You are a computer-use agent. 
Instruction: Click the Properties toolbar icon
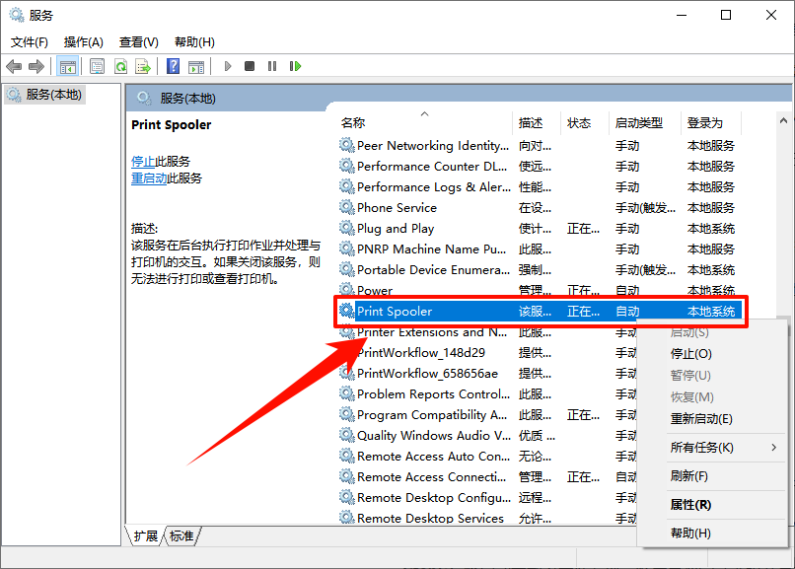point(97,66)
